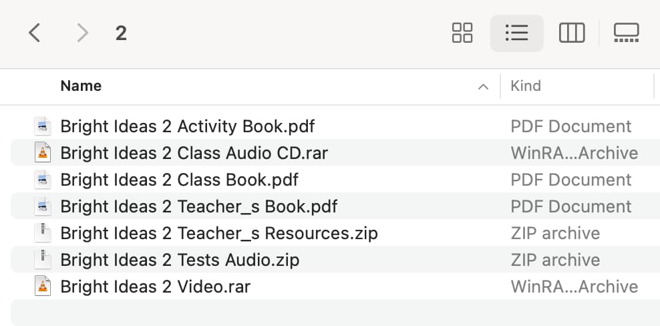This screenshot has width=660, height=326.
Task: Toggle sort order arrow in Name column
Action: click(483, 87)
